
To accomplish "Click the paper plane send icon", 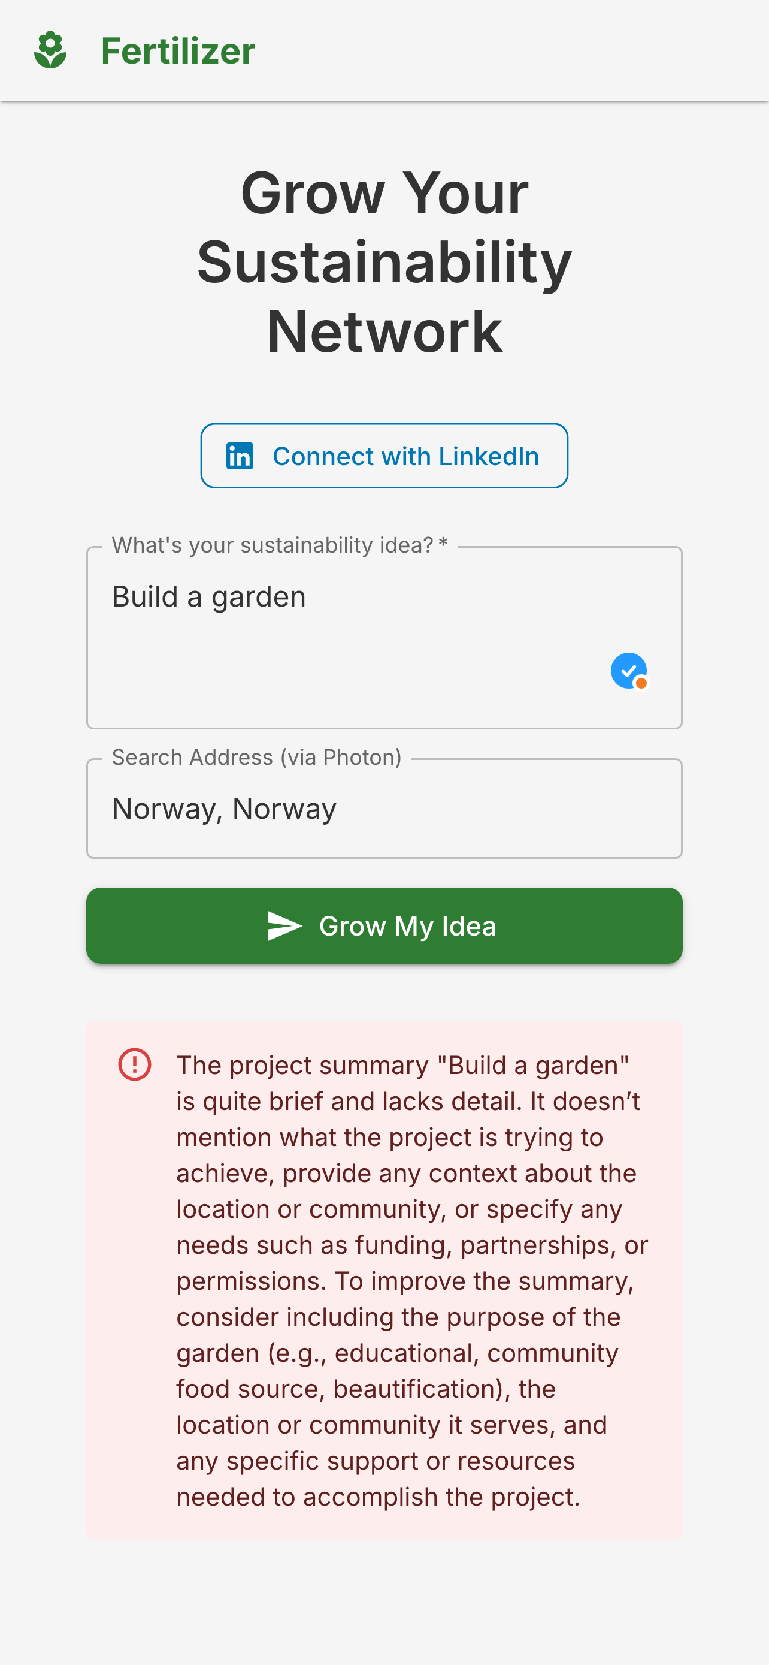I will [x=284, y=926].
